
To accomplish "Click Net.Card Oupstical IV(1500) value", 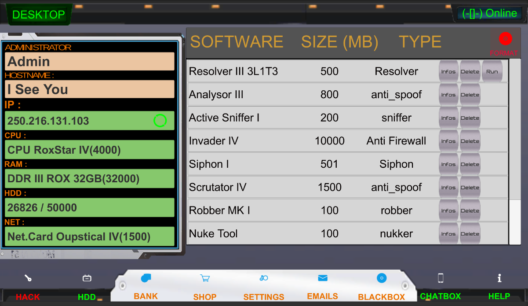I will 90,236.
